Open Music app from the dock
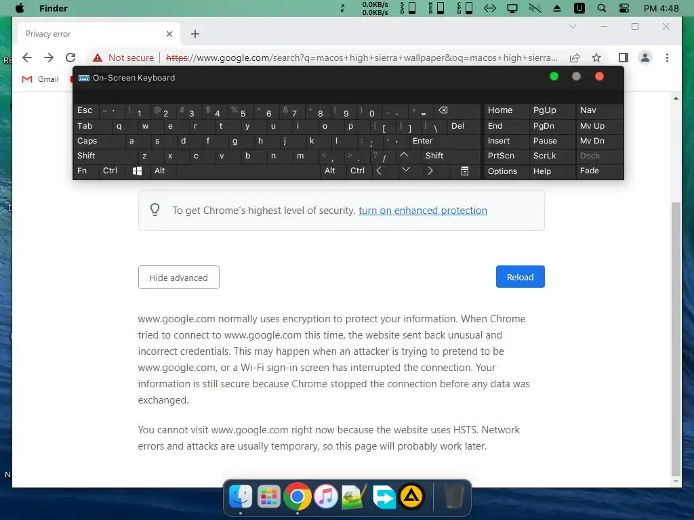694x520 pixels. pyautogui.click(x=326, y=496)
